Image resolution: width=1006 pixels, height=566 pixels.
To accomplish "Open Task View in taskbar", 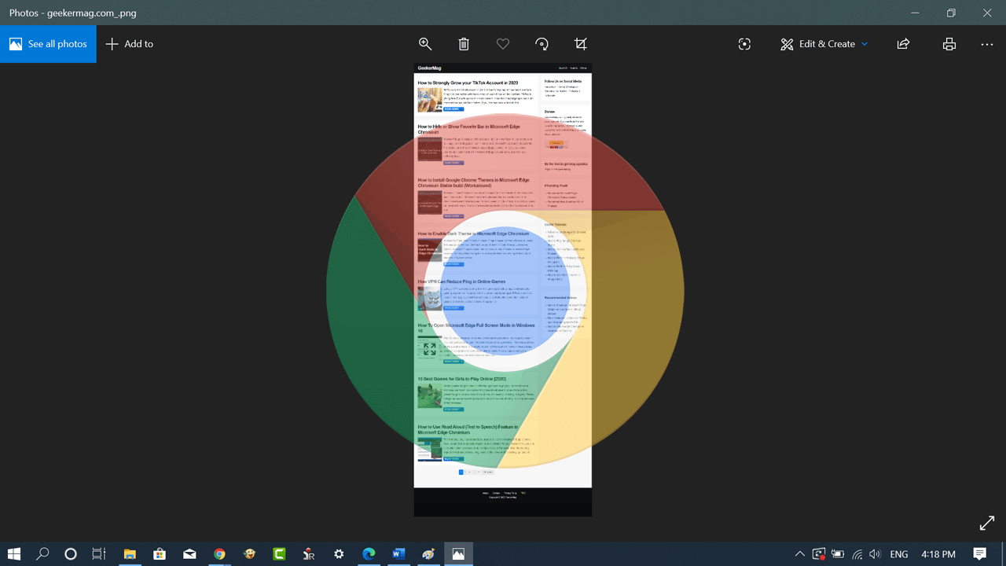I will point(98,554).
